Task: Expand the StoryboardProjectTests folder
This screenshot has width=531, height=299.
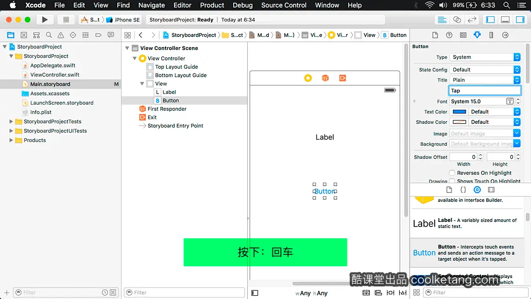Action: point(11,121)
